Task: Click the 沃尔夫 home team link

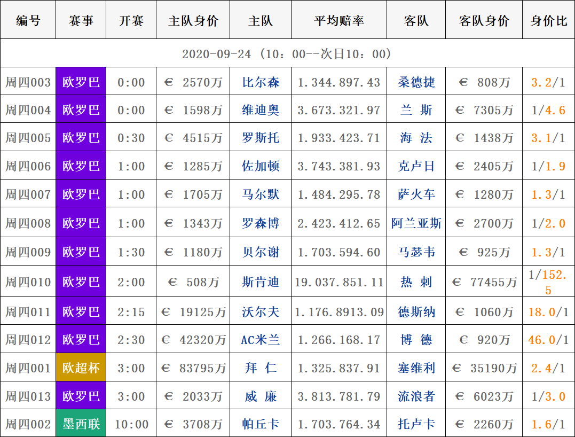Action: (261, 312)
